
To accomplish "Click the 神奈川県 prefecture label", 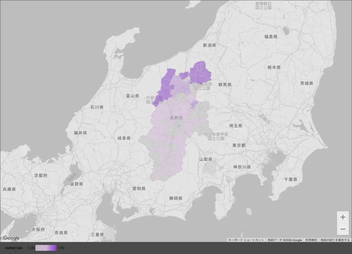I will coord(242,167).
